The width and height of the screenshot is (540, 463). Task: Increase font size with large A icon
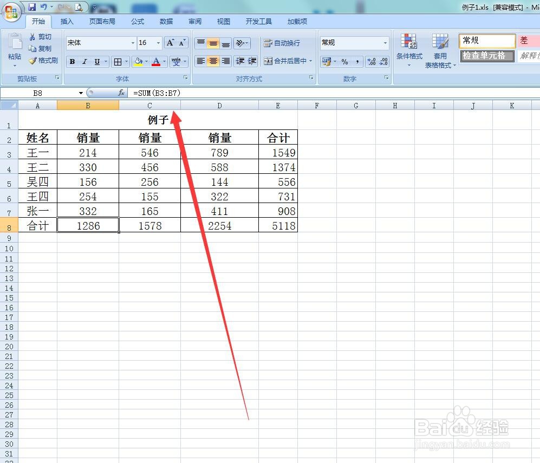[170, 43]
